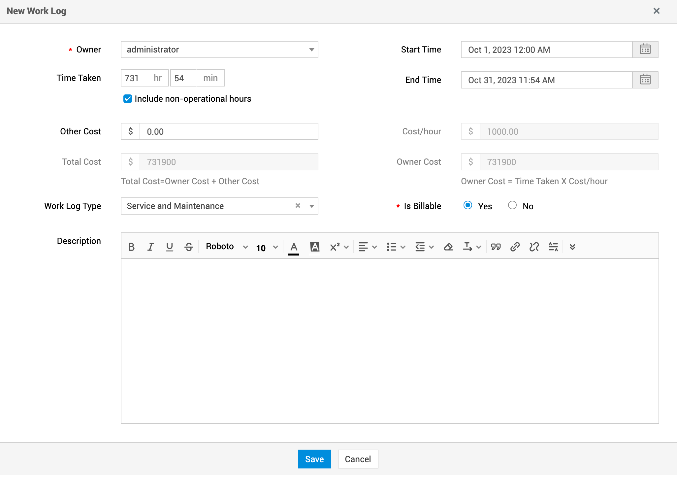The width and height of the screenshot is (677, 480).
Task: Uncheck Include non-operational hours checkbox
Action: coord(128,99)
